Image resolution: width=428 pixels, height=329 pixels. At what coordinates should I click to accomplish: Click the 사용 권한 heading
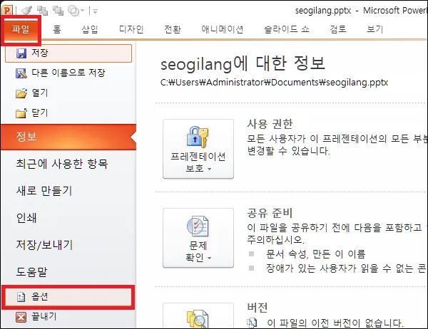[270, 124]
